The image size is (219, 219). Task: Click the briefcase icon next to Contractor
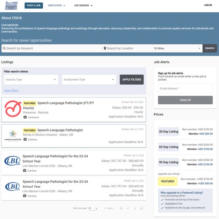pyautogui.click(x=25, y=117)
